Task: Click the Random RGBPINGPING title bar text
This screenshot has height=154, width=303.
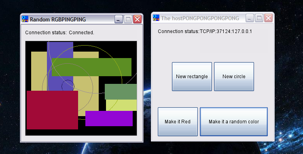Action: point(58,19)
